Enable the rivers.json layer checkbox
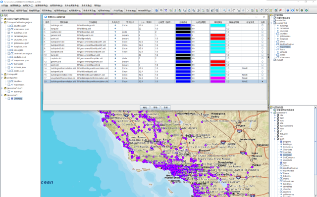Viewport: 317px width, 197px height. pyautogui.click(x=9, y=64)
